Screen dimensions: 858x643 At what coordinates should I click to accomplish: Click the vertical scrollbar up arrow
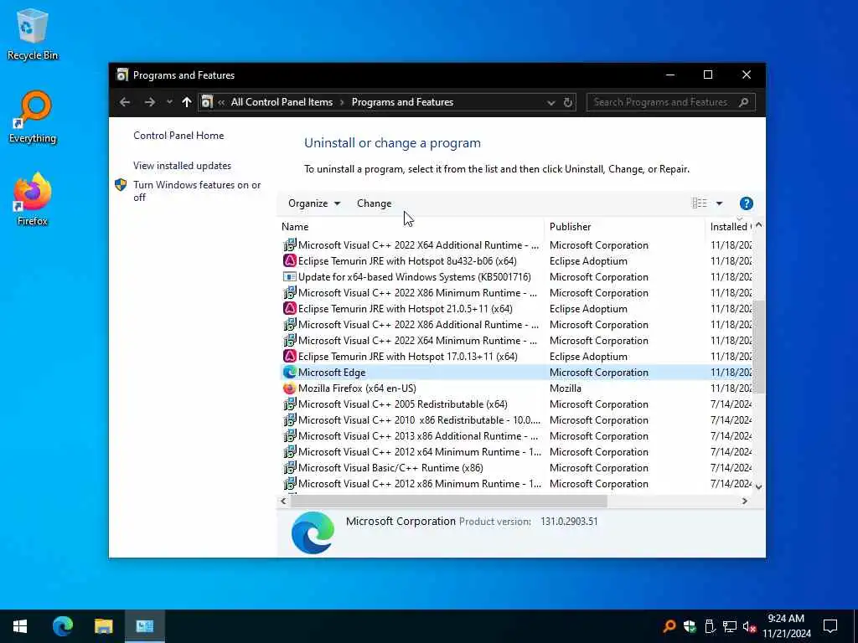coord(758,225)
